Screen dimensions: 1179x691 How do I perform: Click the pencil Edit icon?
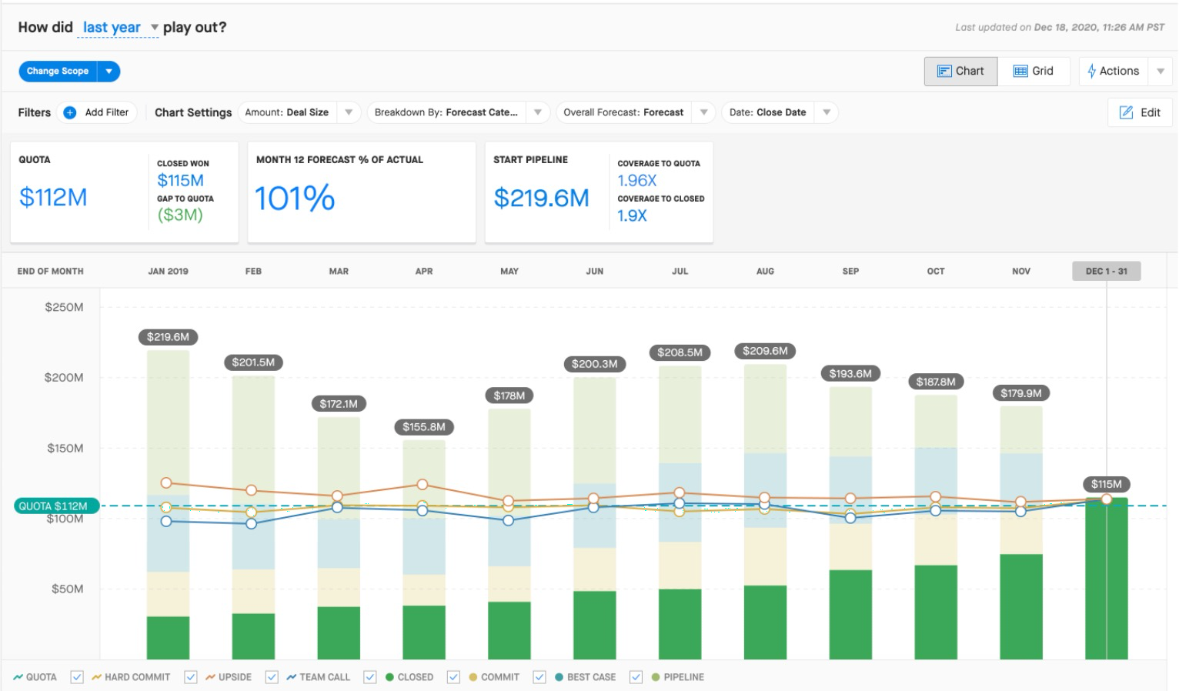pyautogui.click(x=1126, y=112)
